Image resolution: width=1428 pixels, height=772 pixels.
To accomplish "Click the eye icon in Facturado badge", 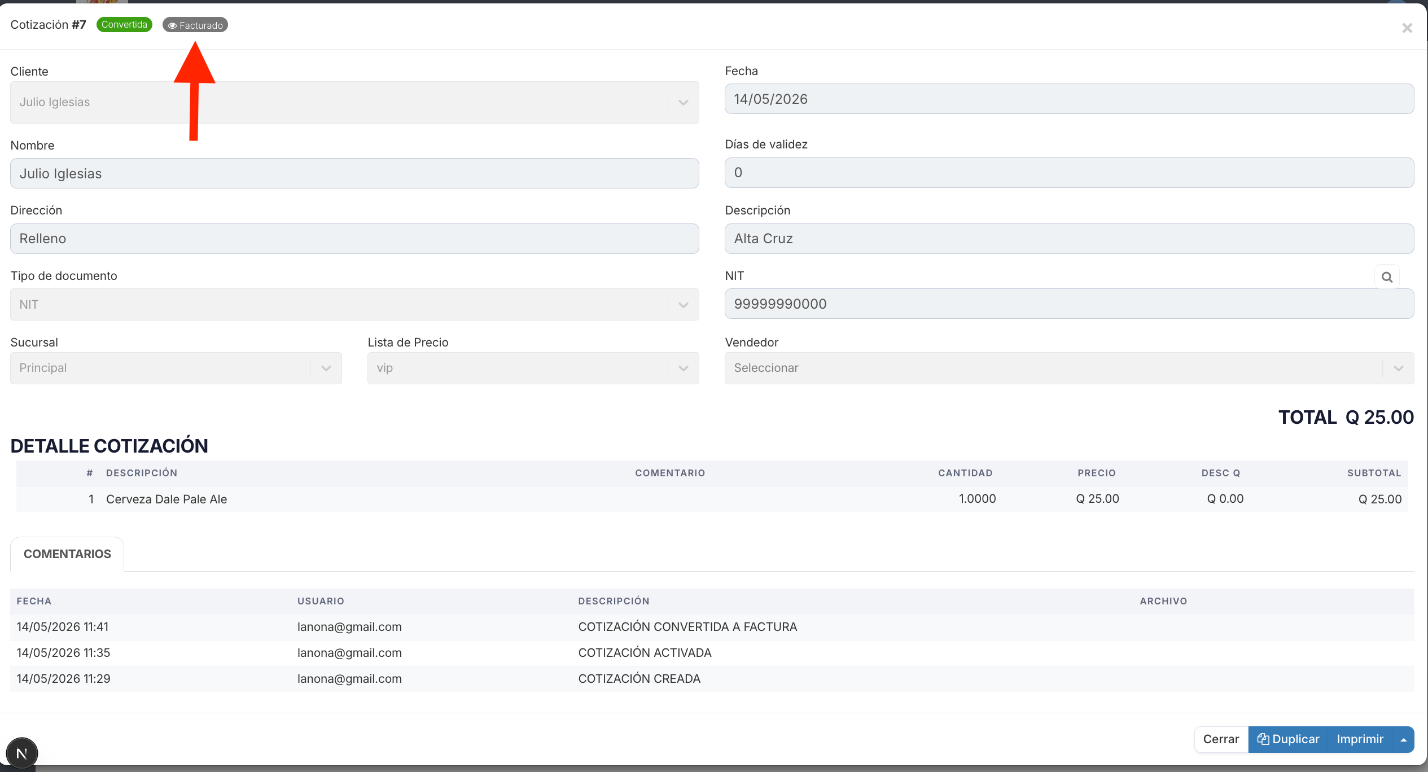I will point(172,25).
